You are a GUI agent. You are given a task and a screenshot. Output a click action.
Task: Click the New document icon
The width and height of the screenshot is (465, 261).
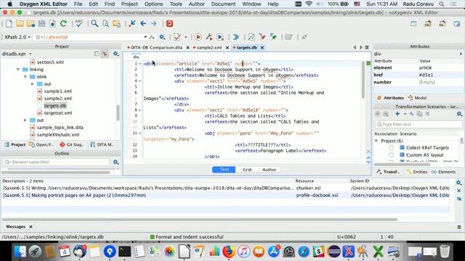pos(9,24)
